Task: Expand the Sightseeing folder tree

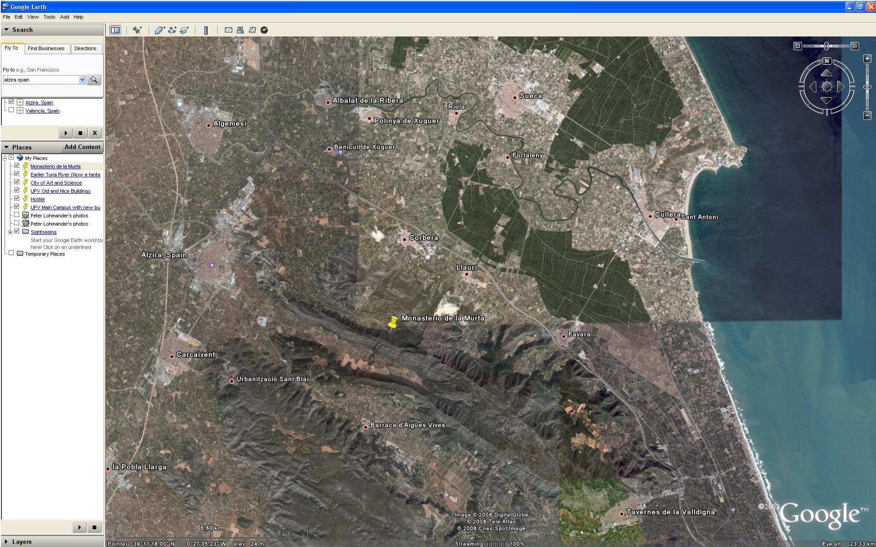Action: point(10,232)
